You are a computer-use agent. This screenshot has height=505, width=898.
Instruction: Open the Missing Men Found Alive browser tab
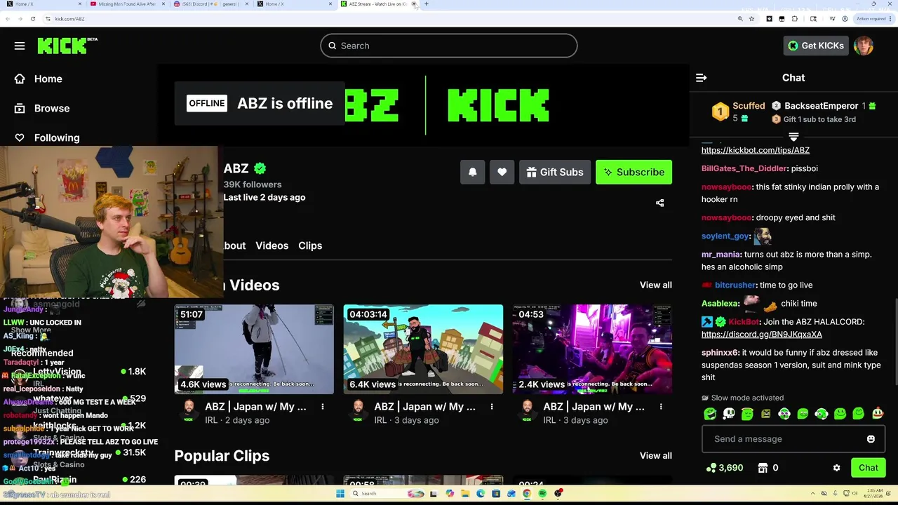[x=127, y=4]
